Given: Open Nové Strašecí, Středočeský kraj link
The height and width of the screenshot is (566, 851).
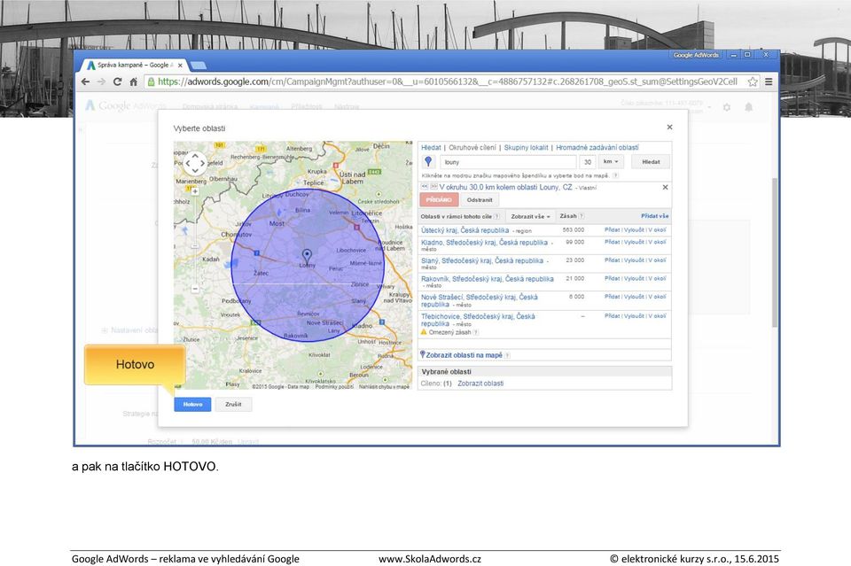Looking at the screenshot, I should coord(480,300).
